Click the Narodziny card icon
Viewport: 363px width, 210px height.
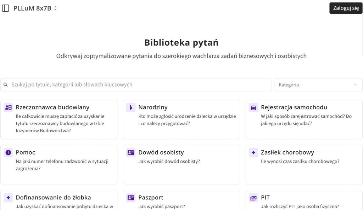(131, 107)
